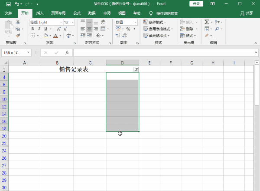
Task: Apply red font color
Action: [x=56, y=36]
